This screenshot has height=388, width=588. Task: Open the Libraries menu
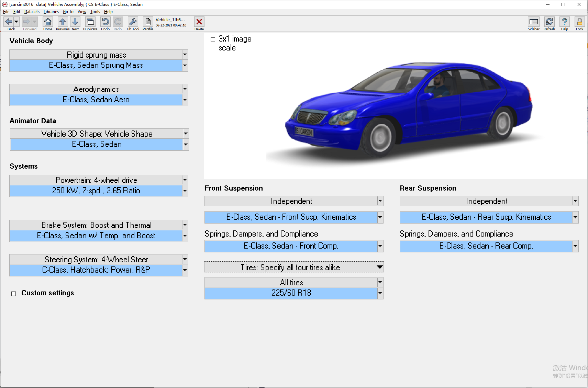[x=51, y=12]
